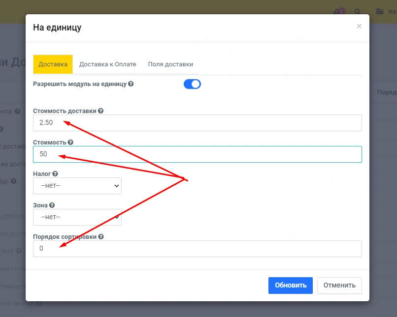Click the "Отменить" button

pyautogui.click(x=339, y=286)
